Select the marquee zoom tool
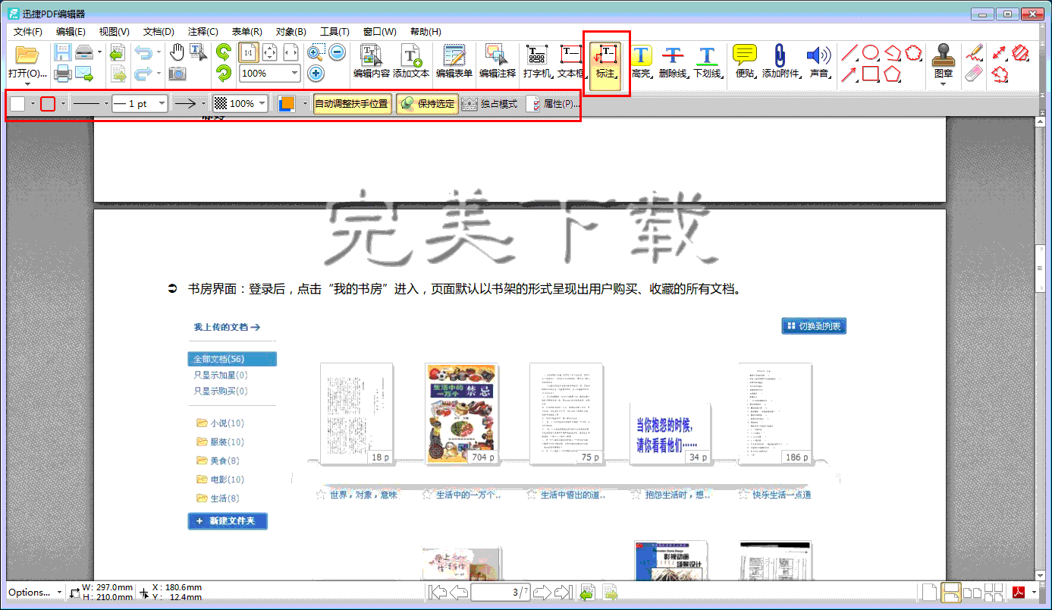Viewport: 1052px width, 610px height. click(316, 52)
